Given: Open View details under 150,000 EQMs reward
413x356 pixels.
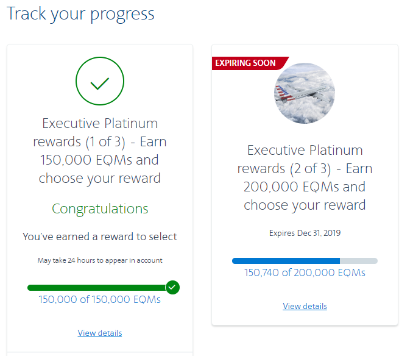Looking at the screenshot, I should (x=100, y=333).
